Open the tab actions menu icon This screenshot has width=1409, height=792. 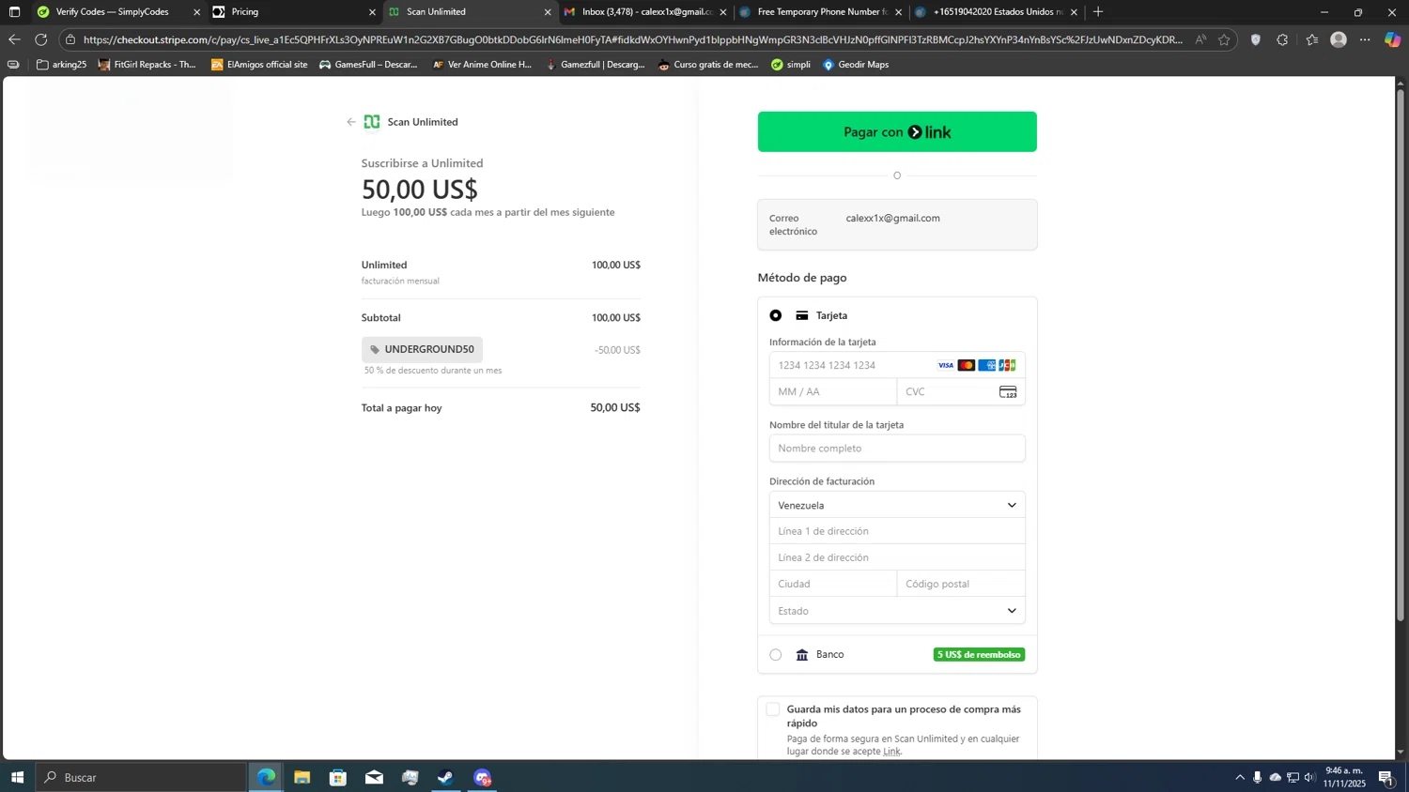pos(14,12)
